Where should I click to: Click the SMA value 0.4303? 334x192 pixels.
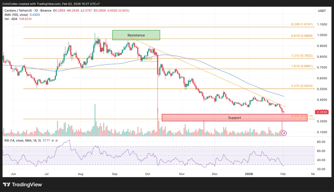(35, 15)
